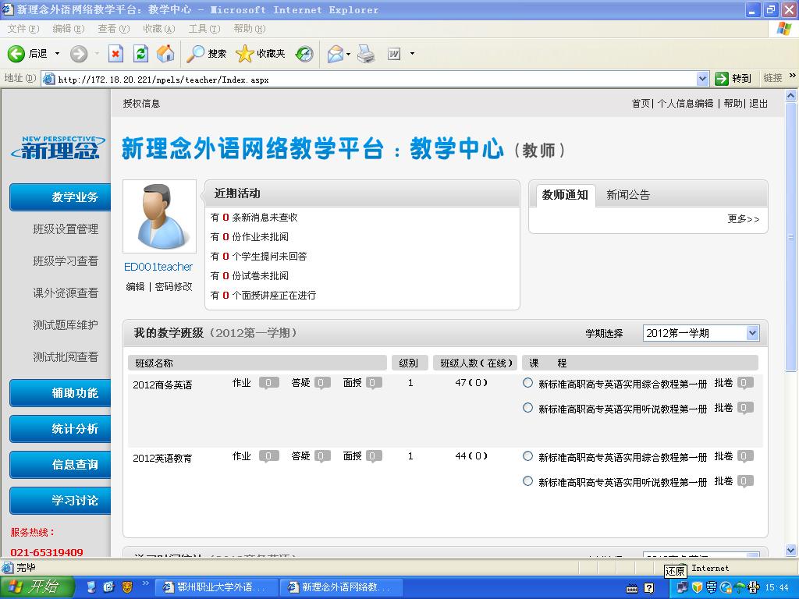Expand the address bar URL dropdown arrow
This screenshot has width=799, height=599.
click(701, 79)
